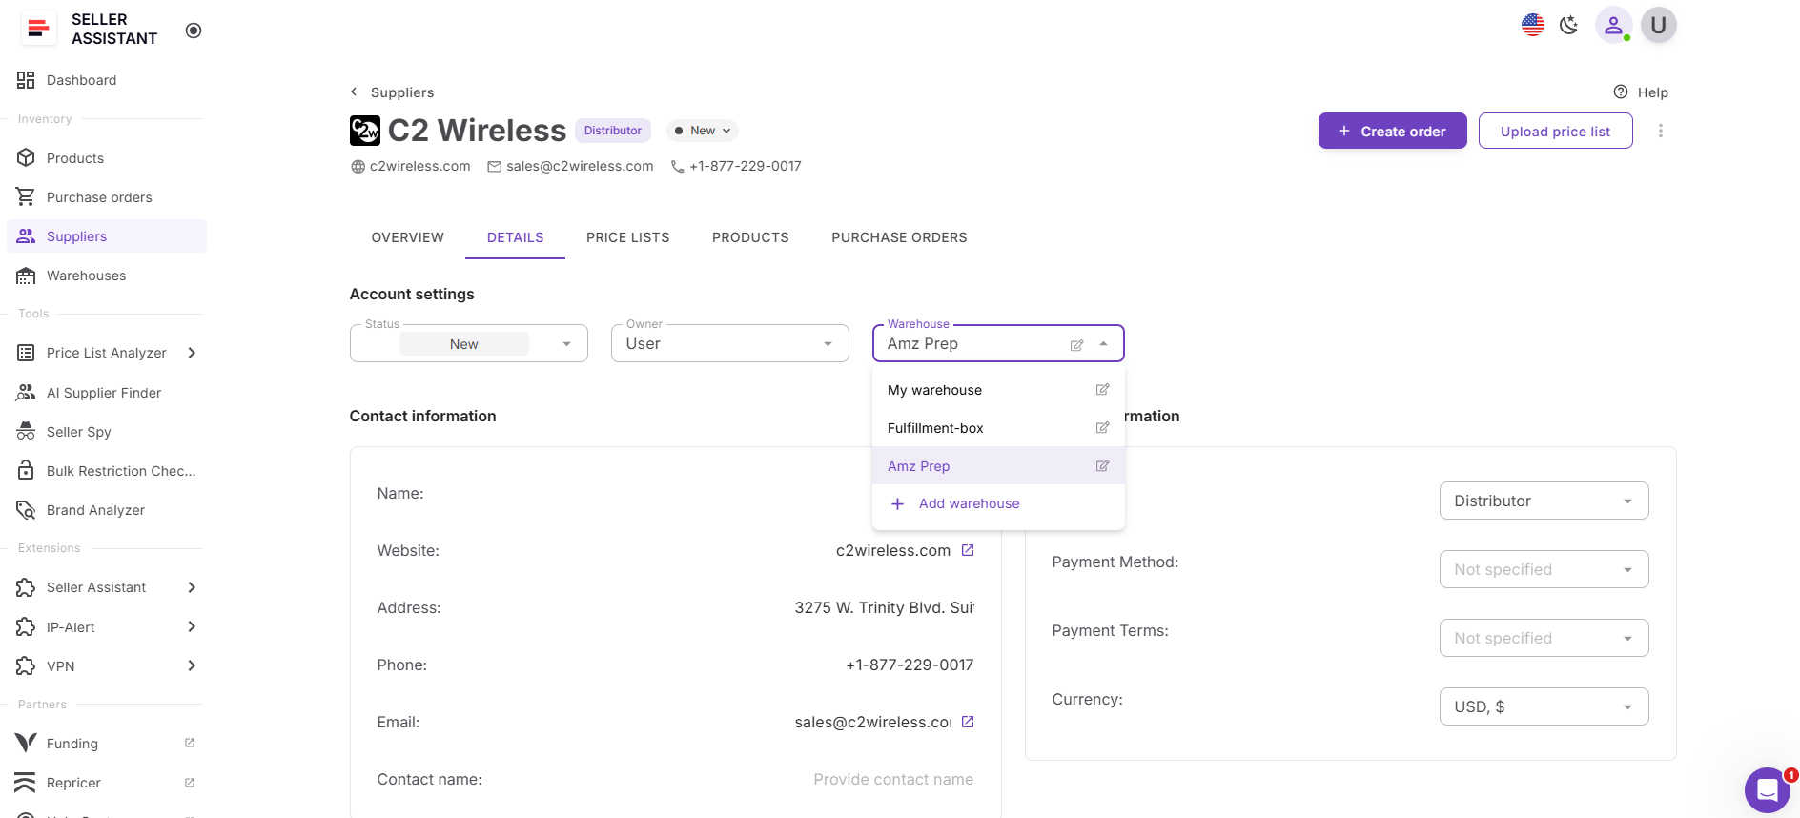
Task: Click the US flag language icon
Action: [x=1532, y=26]
